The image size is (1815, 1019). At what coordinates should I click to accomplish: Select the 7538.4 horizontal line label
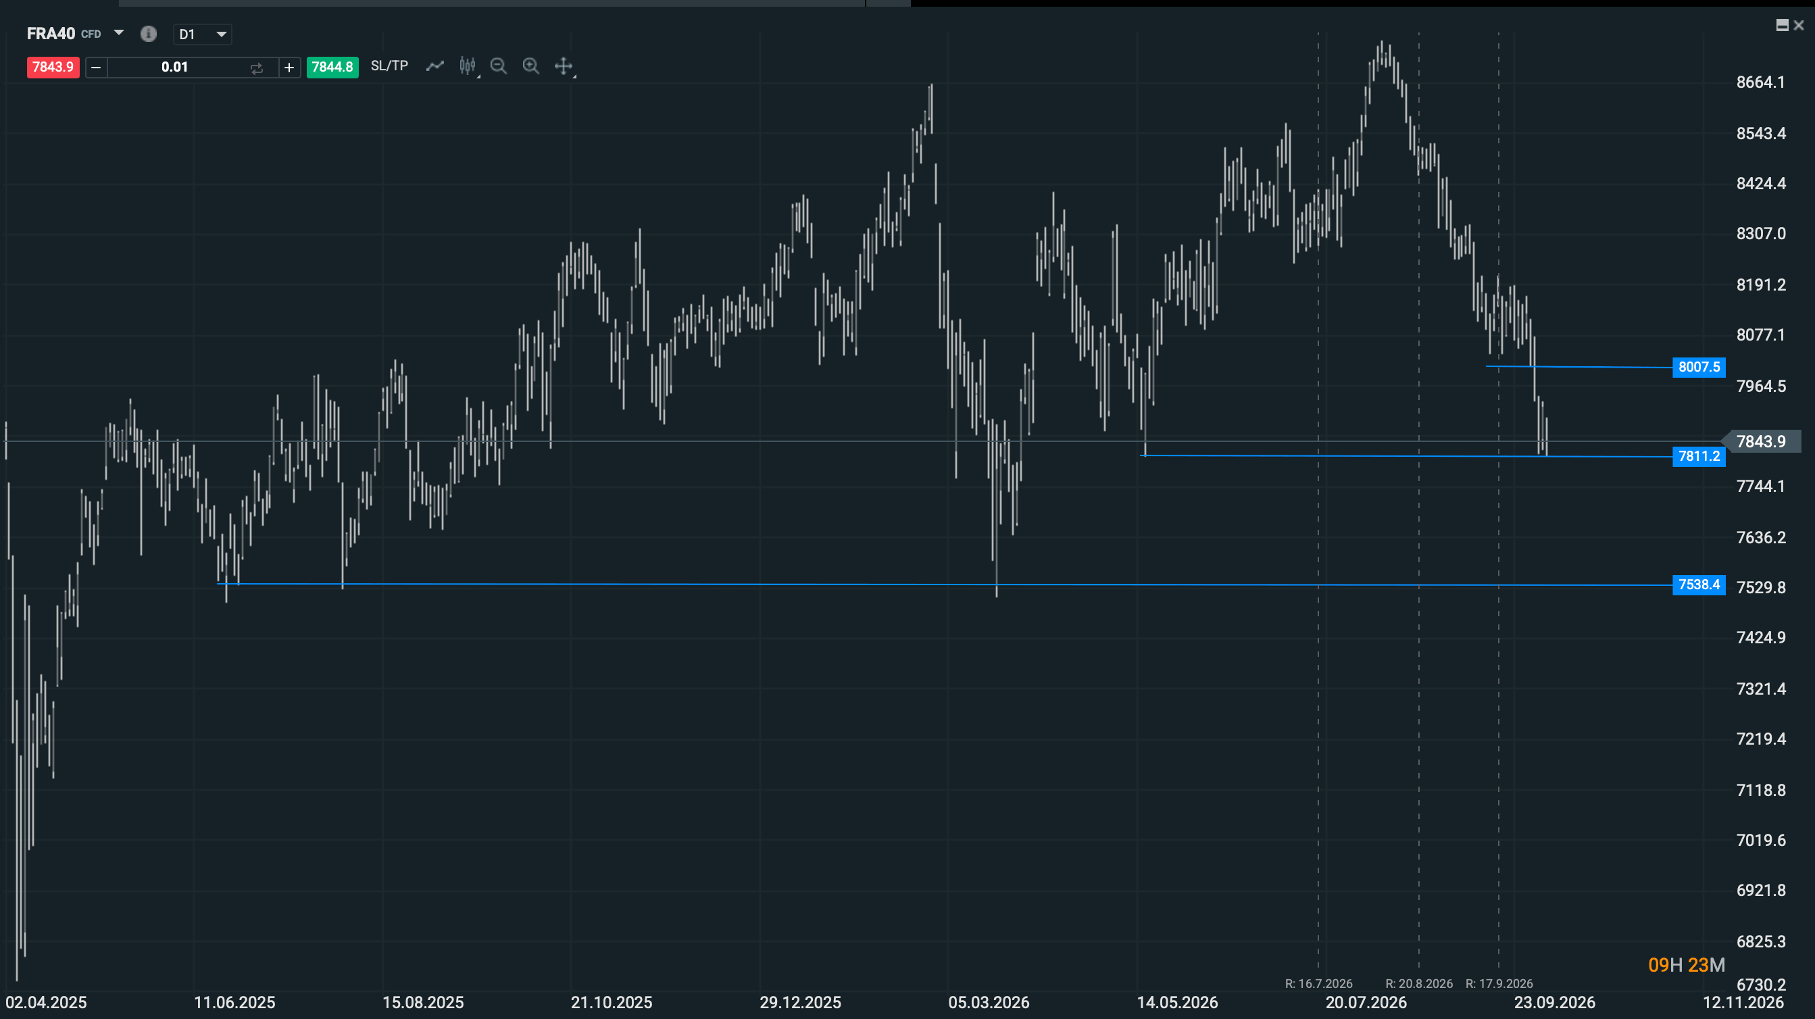tap(1699, 585)
